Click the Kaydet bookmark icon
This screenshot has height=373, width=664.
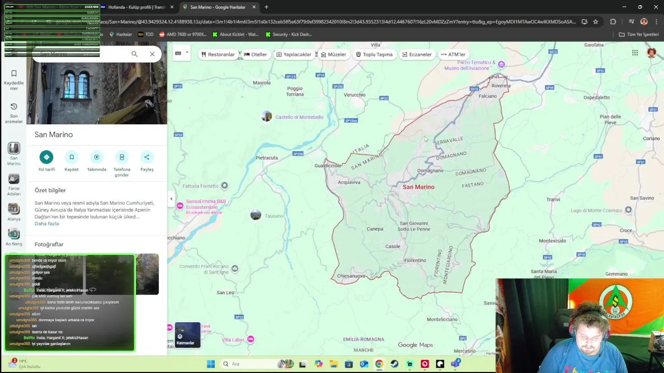pyautogui.click(x=72, y=157)
